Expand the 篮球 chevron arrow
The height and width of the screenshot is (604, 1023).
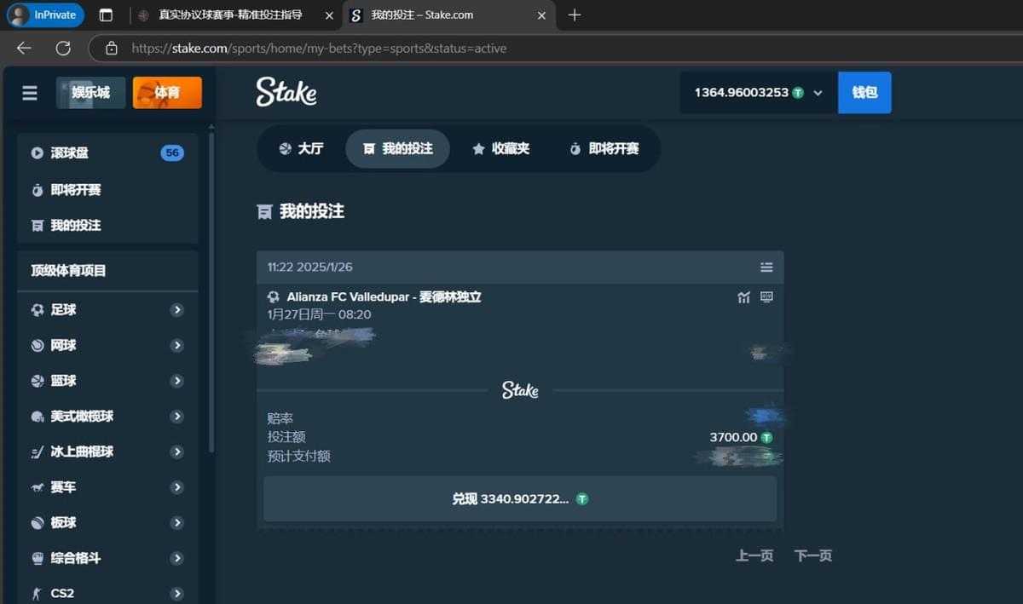pos(177,381)
